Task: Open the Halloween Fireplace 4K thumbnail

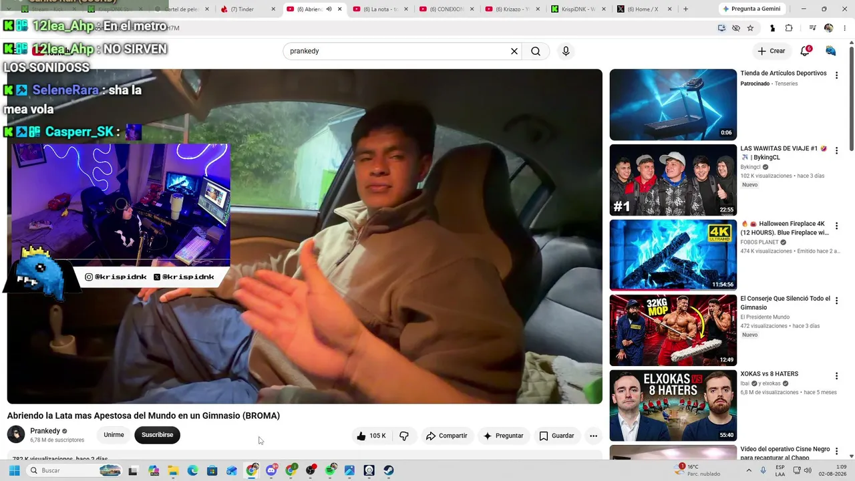Action: point(673,255)
